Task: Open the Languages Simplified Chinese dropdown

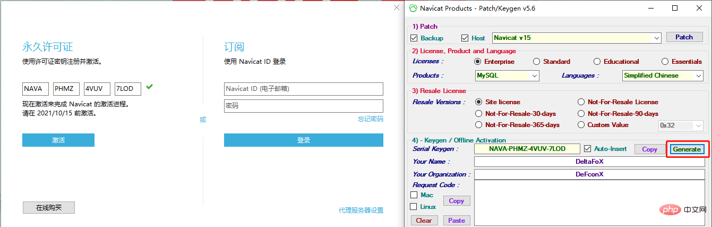Action: click(x=663, y=75)
